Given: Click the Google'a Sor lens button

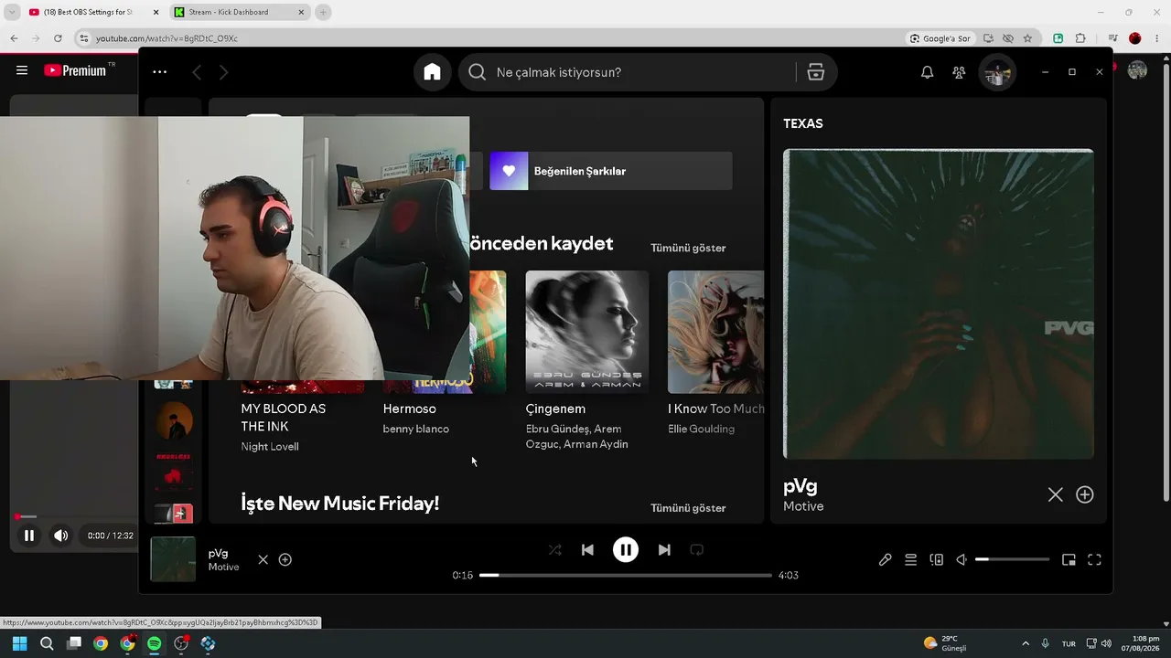Looking at the screenshot, I should (x=940, y=38).
